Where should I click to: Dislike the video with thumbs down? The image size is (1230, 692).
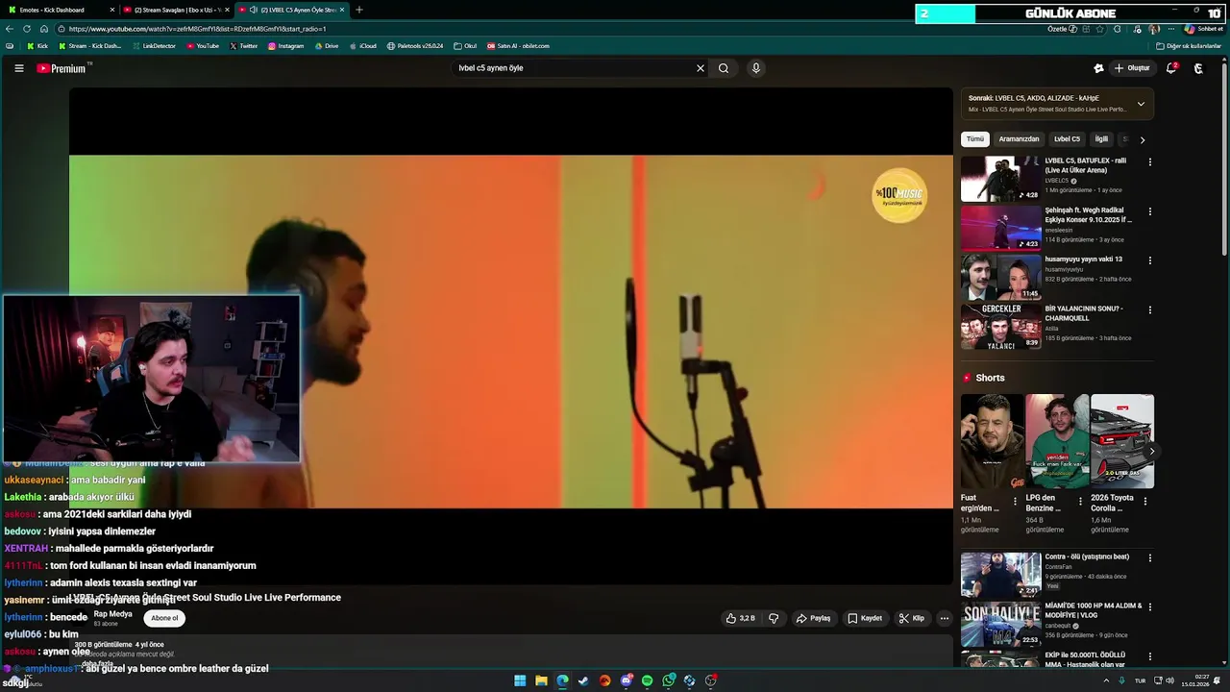[x=774, y=618]
